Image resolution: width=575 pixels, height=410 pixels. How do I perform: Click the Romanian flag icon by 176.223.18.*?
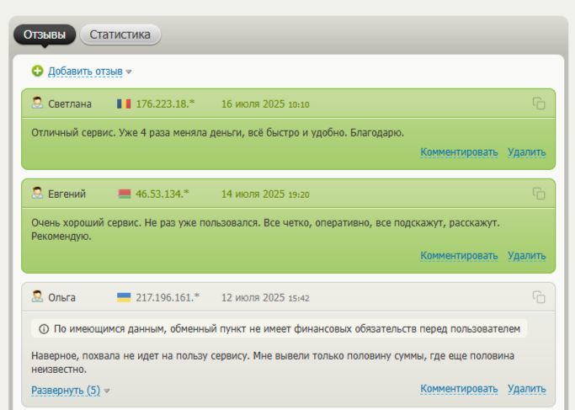pyautogui.click(x=124, y=104)
